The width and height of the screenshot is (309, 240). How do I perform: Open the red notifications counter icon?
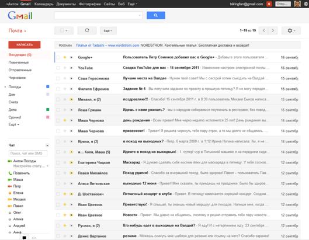click(x=269, y=4)
